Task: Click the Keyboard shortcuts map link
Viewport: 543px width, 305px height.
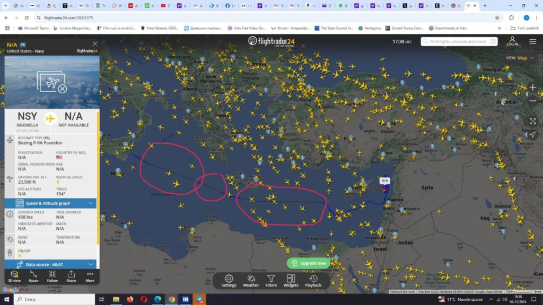Action: [x=402, y=292]
